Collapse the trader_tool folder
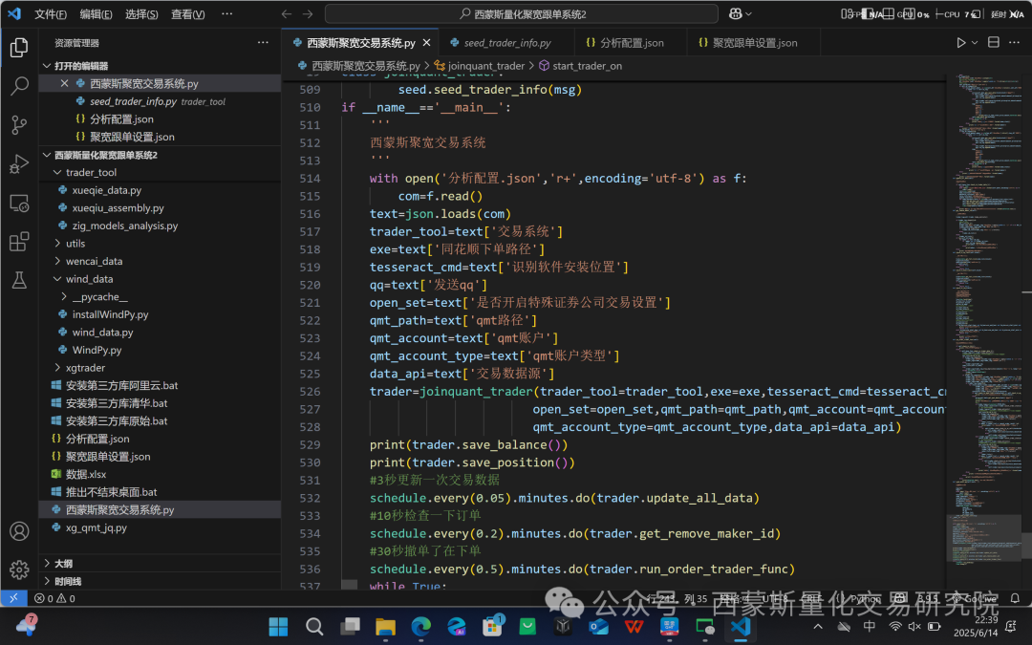Image resolution: width=1032 pixels, height=645 pixels. click(58, 172)
